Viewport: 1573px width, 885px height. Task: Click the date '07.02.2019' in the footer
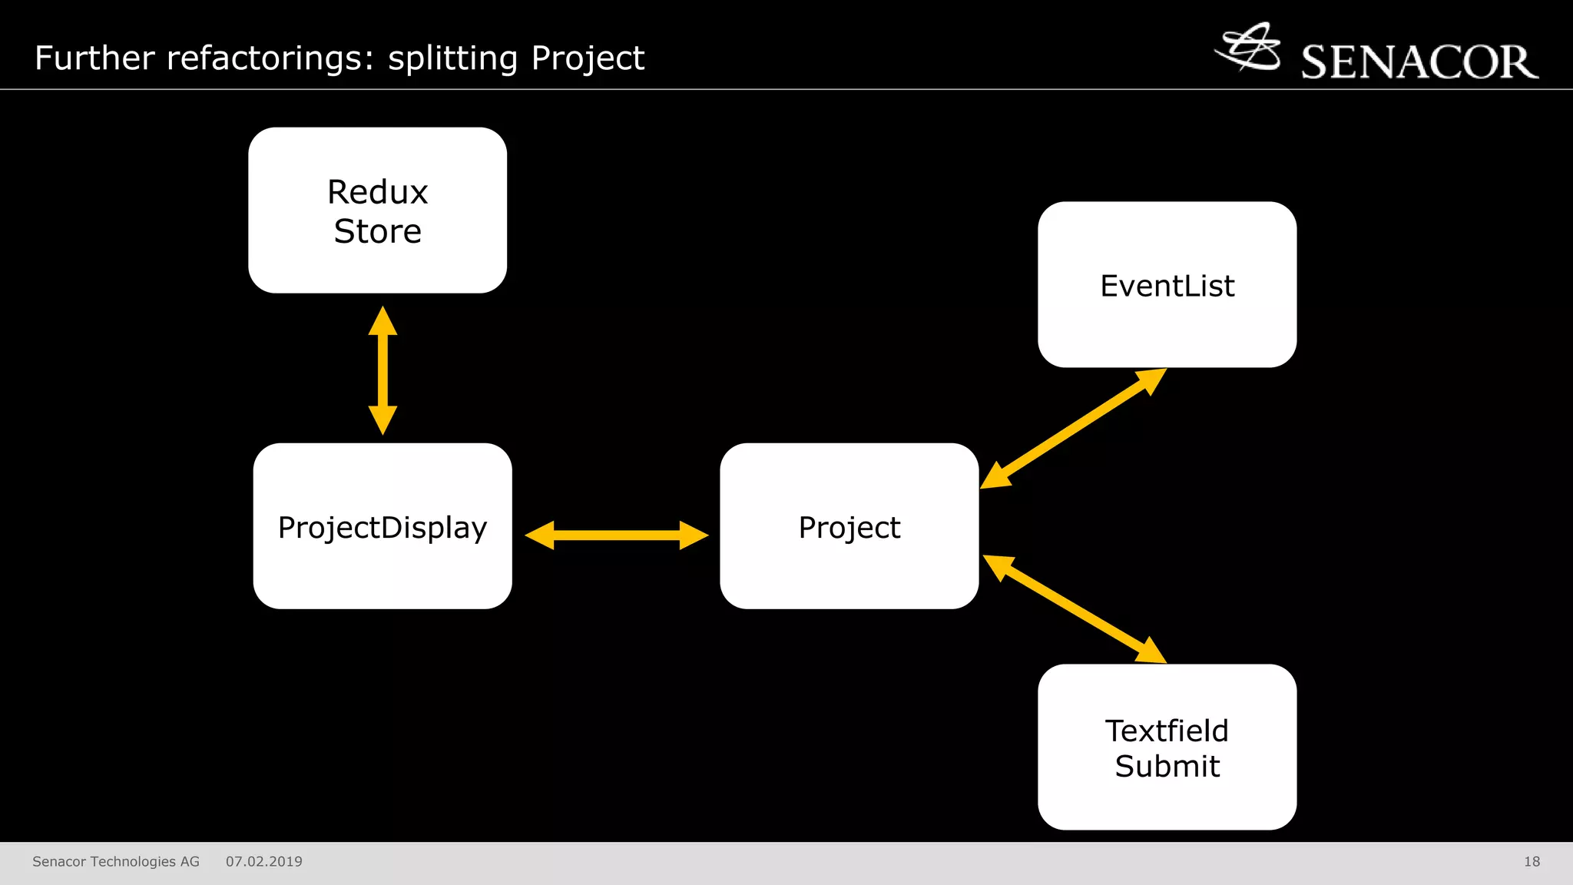pyautogui.click(x=264, y=862)
